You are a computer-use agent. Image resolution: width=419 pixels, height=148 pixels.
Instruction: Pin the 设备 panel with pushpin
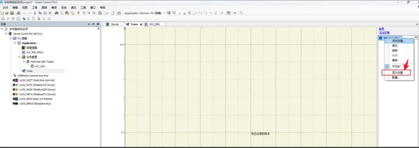tap(93, 24)
